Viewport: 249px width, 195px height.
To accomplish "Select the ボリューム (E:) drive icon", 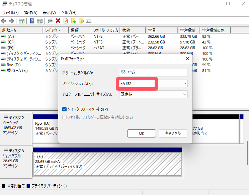I will click(3, 71).
